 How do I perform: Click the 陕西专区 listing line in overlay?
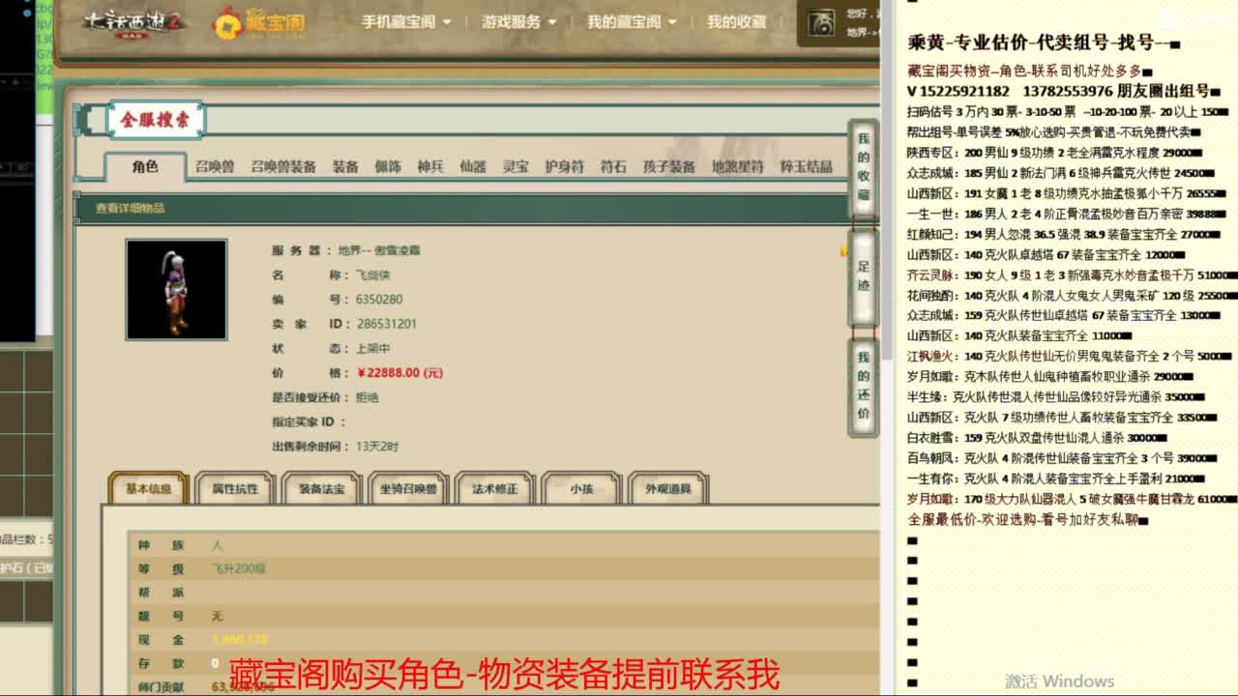pyautogui.click(x=1054, y=153)
